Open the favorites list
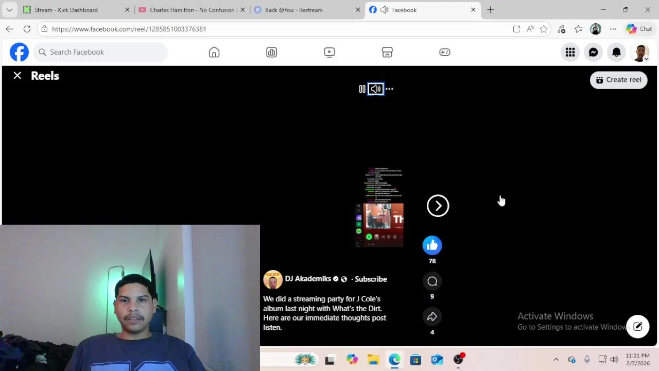Screen dimensions: 659x371 [x=578, y=29]
